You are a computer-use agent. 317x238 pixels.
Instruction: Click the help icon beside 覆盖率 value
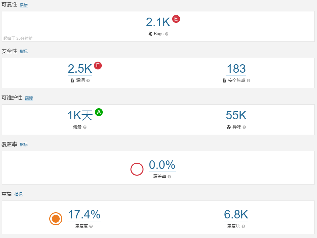point(169,177)
